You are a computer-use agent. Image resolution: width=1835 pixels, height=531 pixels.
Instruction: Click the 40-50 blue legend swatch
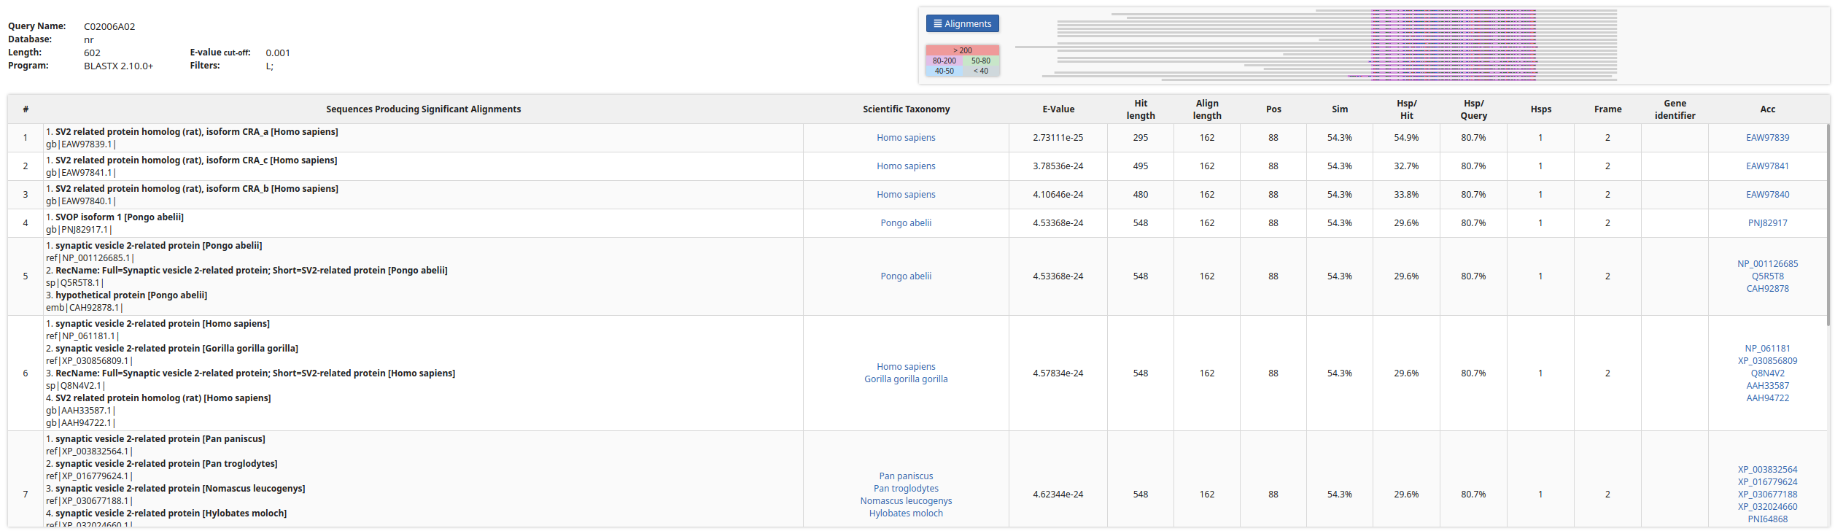tap(944, 71)
